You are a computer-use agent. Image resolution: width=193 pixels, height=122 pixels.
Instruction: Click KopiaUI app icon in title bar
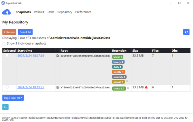pyautogui.click(x=3, y=3)
